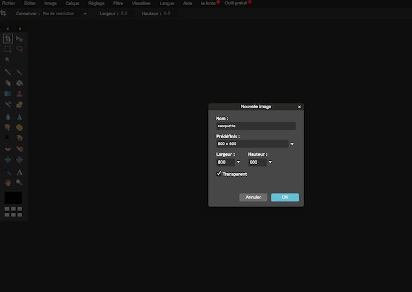The image size is (412, 292).
Task: Open the Image menu
Action: [x=51, y=3]
